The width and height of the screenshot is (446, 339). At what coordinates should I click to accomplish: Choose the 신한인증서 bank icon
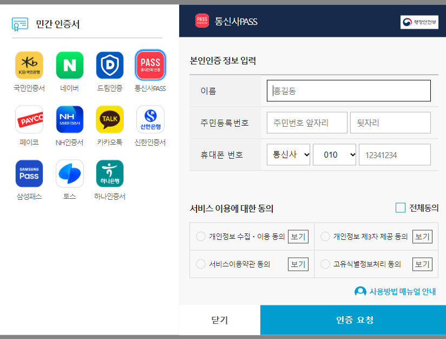click(x=150, y=119)
